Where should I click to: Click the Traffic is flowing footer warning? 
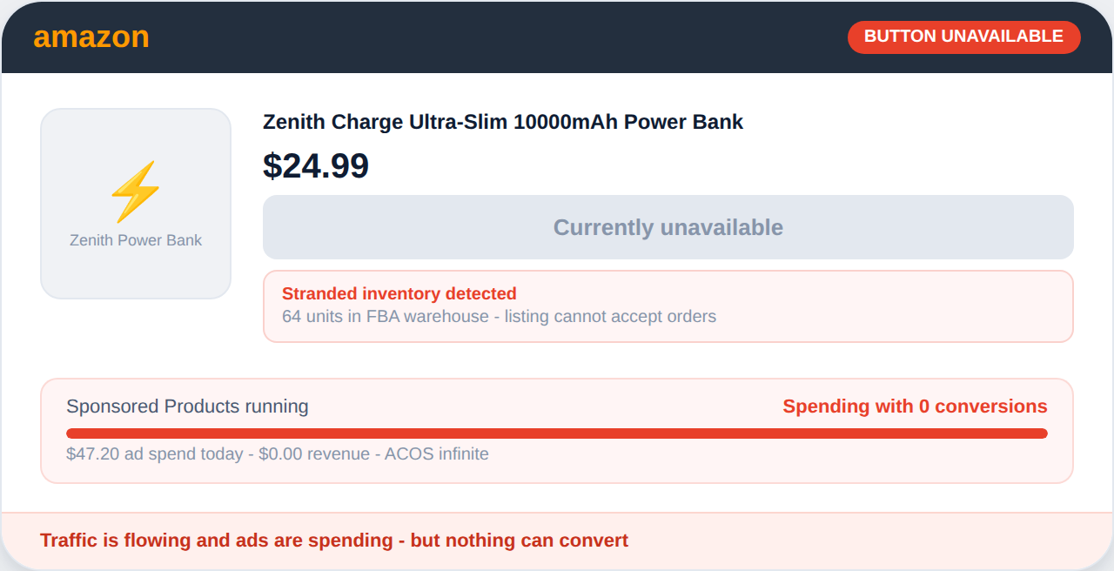334,541
